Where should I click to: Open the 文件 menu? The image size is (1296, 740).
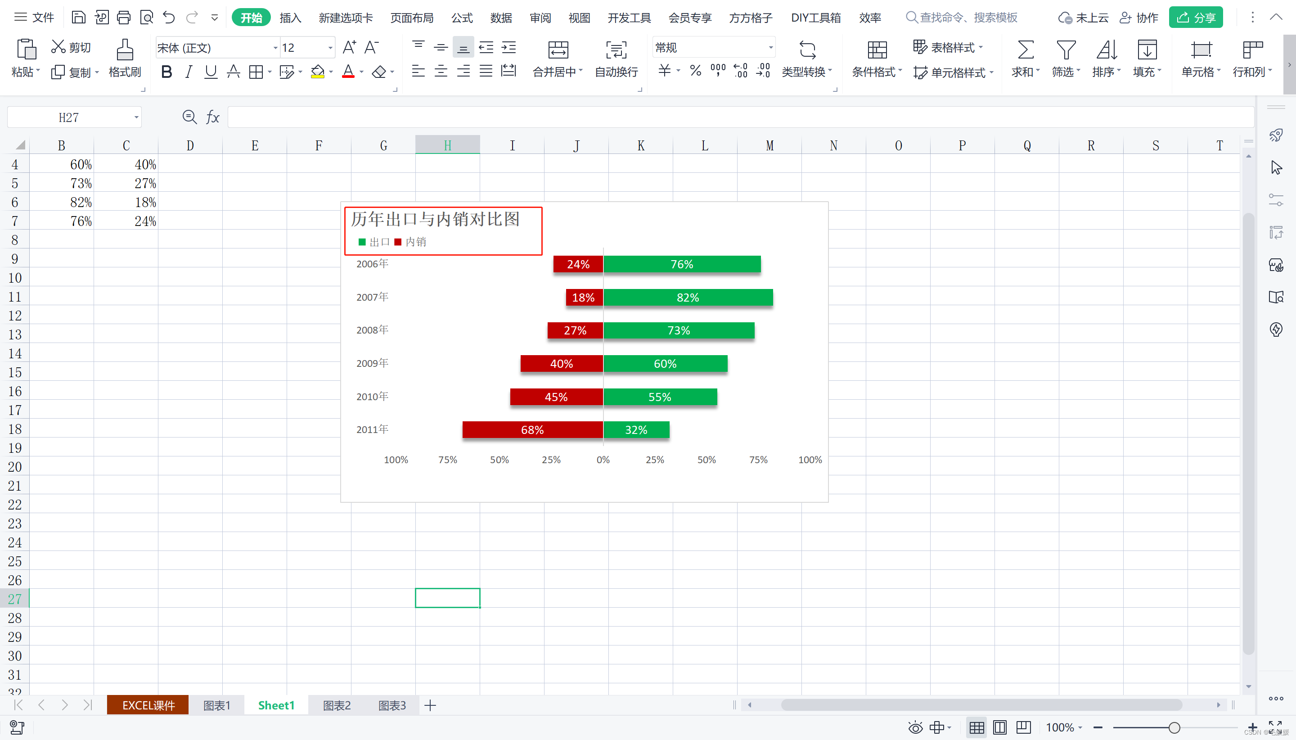tap(34, 17)
